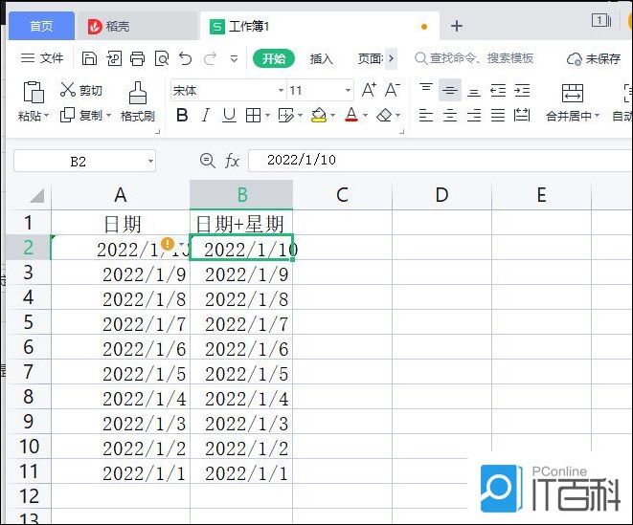This screenshot has width=633, height=525.
Task: Decrease font size with the A- icon
Action: (x=392, y=90)
